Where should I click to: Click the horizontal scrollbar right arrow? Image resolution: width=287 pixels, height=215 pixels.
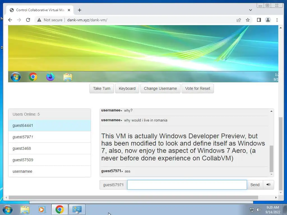tap(276, 197)
